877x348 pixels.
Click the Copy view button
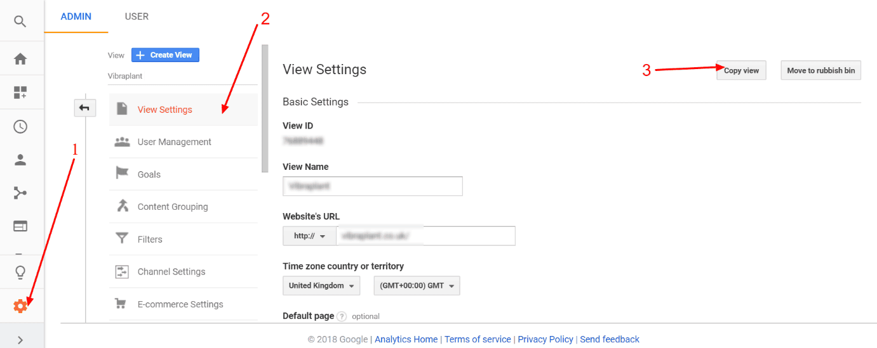point(741,70)
